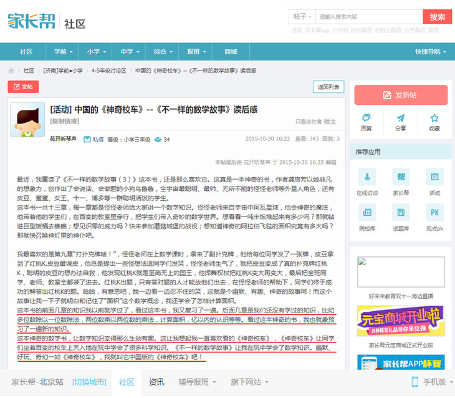Click 社区 in the breadcrumb
This screenshot has height=398, width=455.
(29, 70)
